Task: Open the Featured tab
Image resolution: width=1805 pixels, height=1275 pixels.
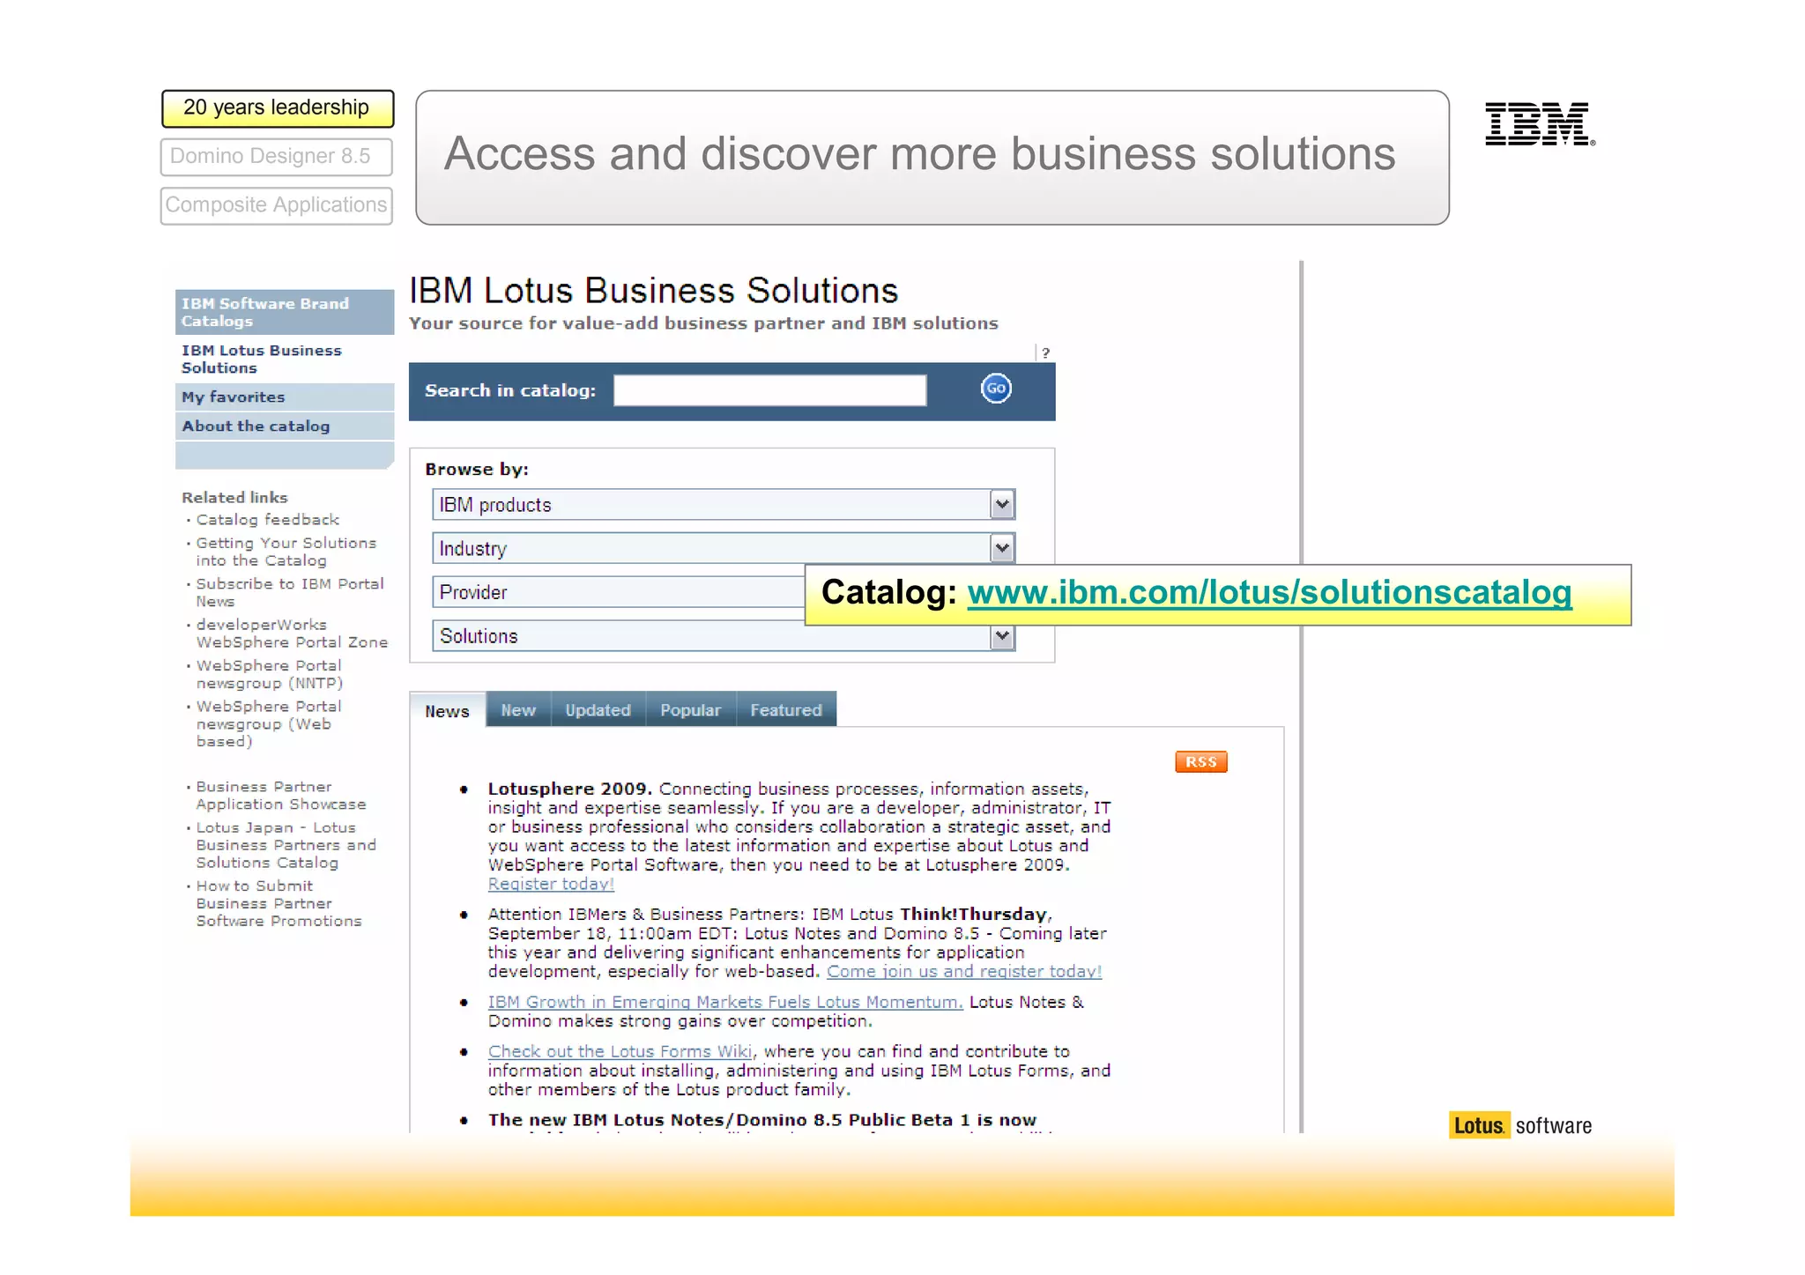Action: pos(786,709)
